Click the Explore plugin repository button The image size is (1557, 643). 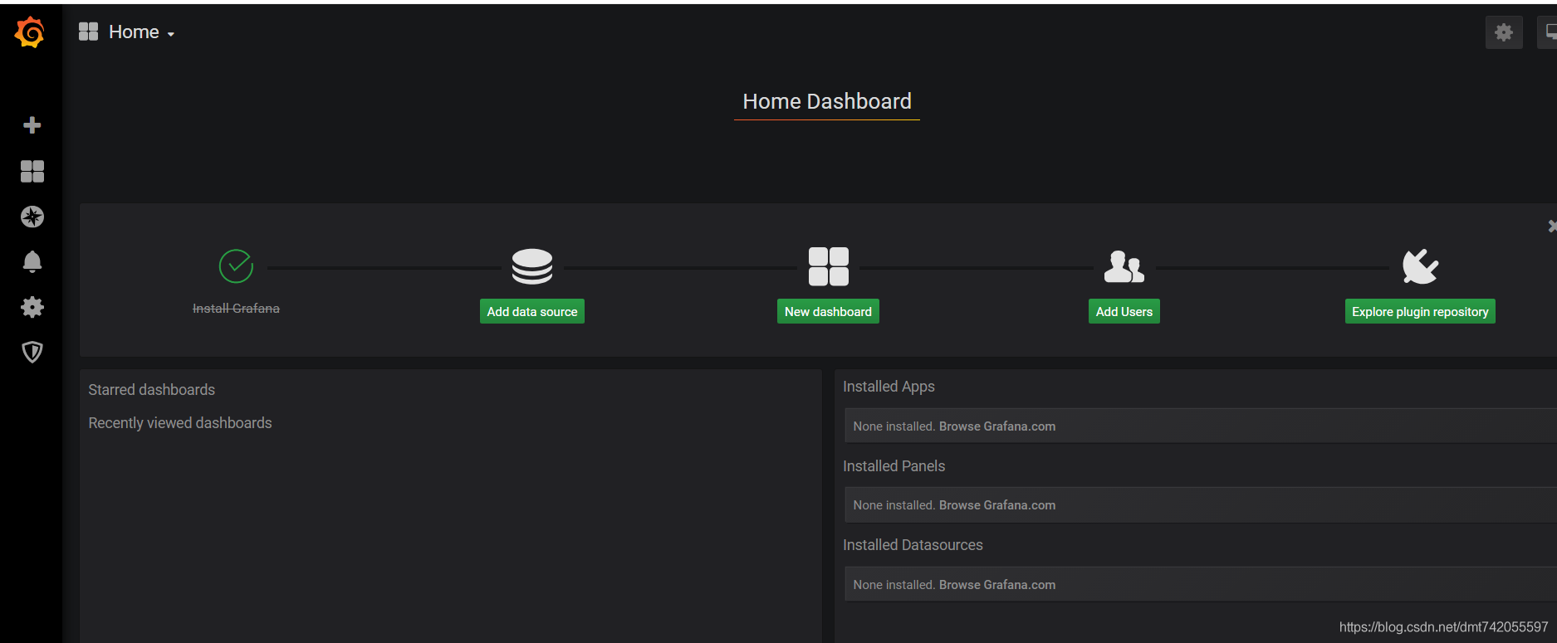[1420, 311]
